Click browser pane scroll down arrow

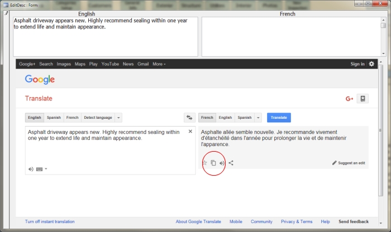tap(380, 223)
